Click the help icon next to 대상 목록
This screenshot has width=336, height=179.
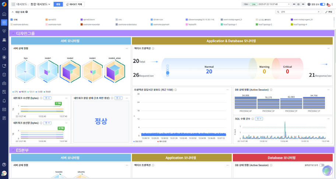click(27, 12)
